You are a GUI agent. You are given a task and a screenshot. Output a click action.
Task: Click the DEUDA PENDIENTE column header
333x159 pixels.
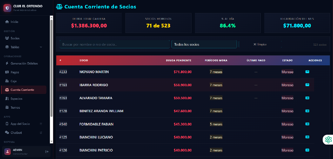coord(179,60)
